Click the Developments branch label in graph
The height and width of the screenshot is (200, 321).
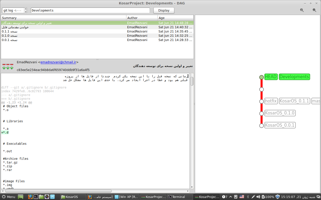point(294,77)
